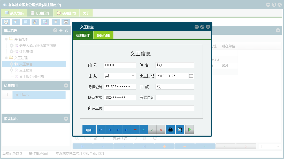Switch to the 使用指南 tab
Viewport: 284px width, 159px height.
click(103, 35)
